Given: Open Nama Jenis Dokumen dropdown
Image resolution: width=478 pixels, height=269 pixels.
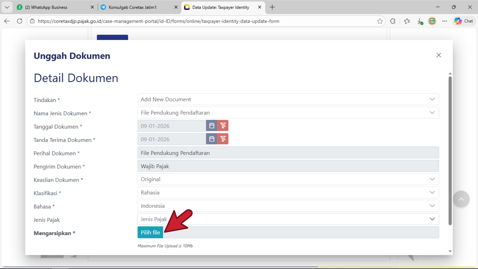Looking at the screenshot, I should (288, 113).
